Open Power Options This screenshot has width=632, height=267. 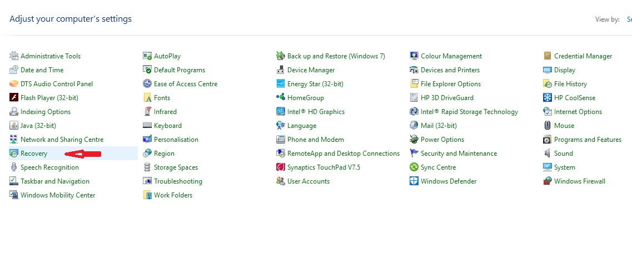442,140
